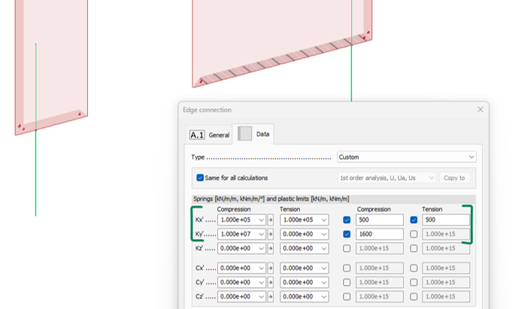Copy Cy' compression to tension arrow

point(270,282)
